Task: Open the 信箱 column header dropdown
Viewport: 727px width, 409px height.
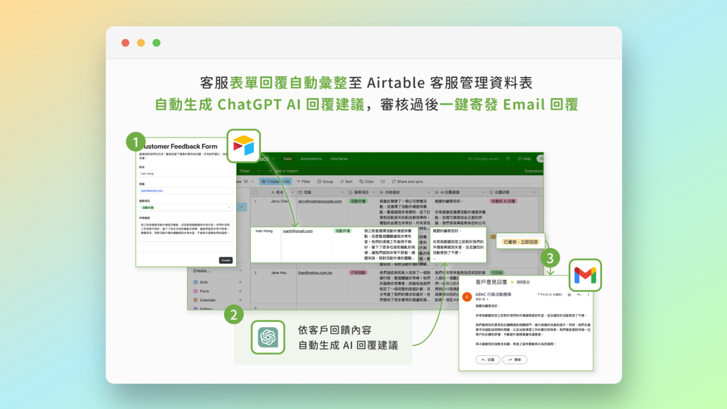Action: 343,192
